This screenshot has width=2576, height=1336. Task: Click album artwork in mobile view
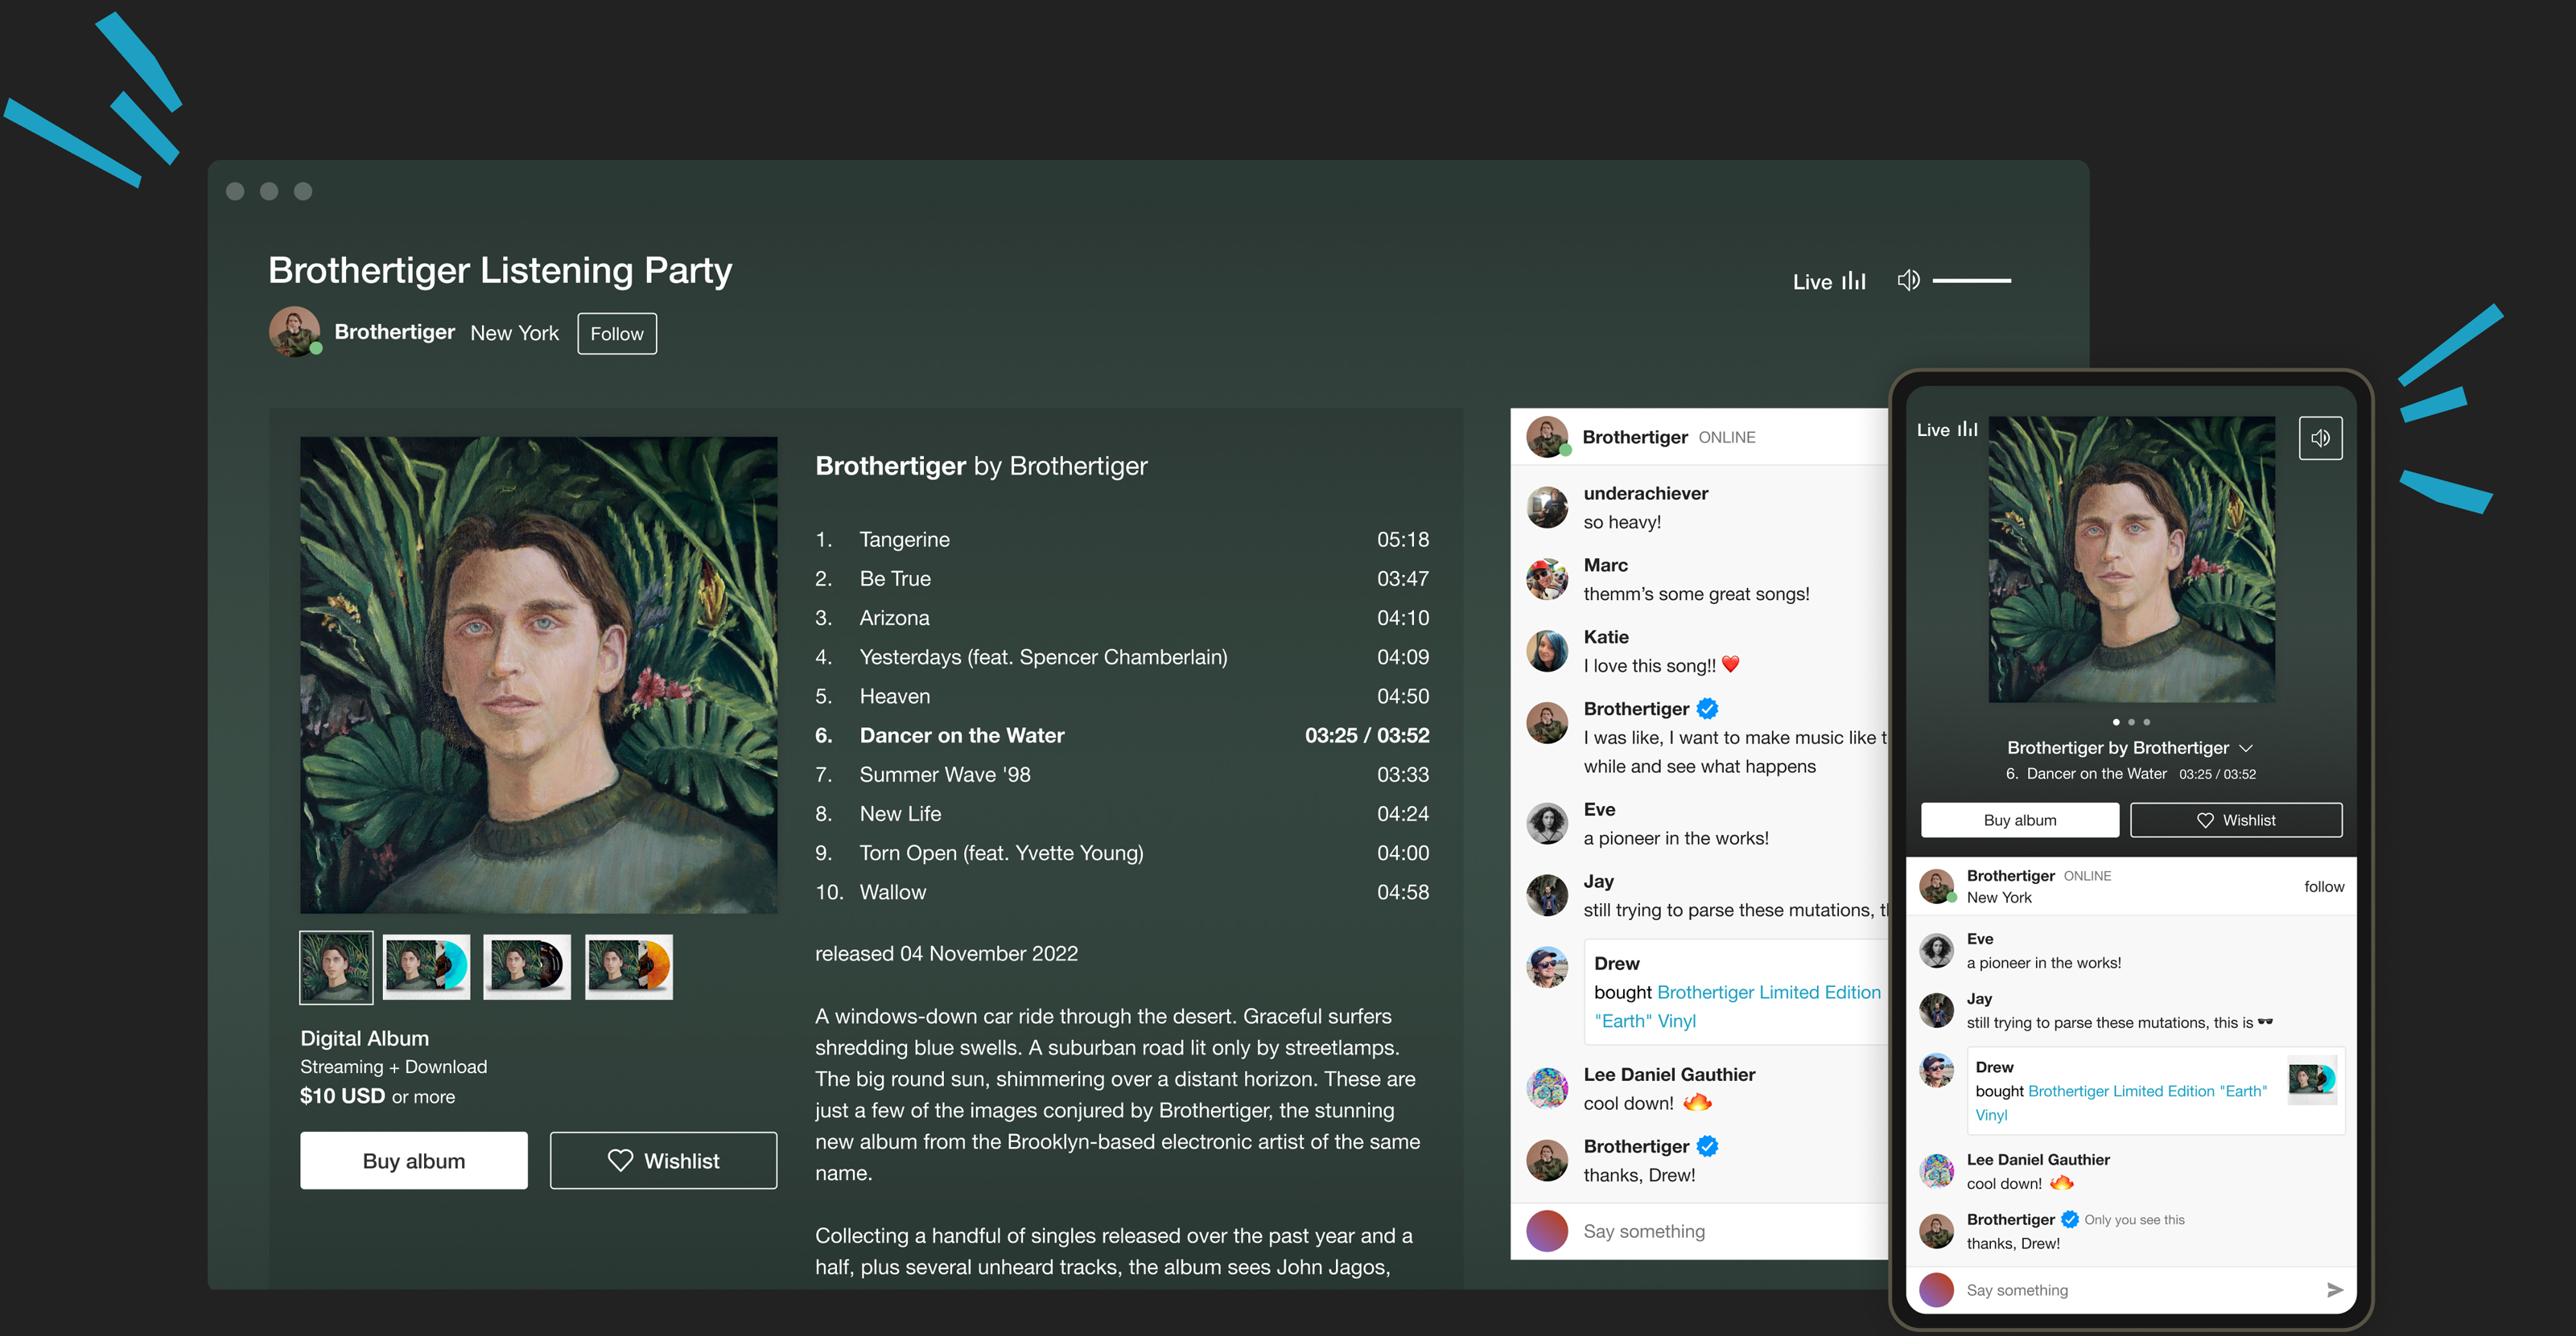click(x=2131, y=560)
